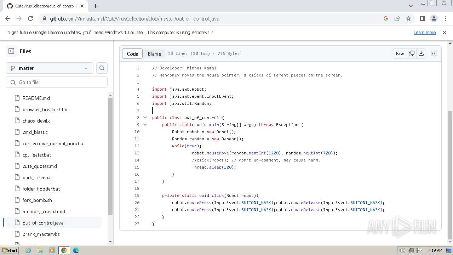Image resolution: width=453 pixels, height=255 pixels.
Task: Open the symbols panel icon
Action: point(434,53)
